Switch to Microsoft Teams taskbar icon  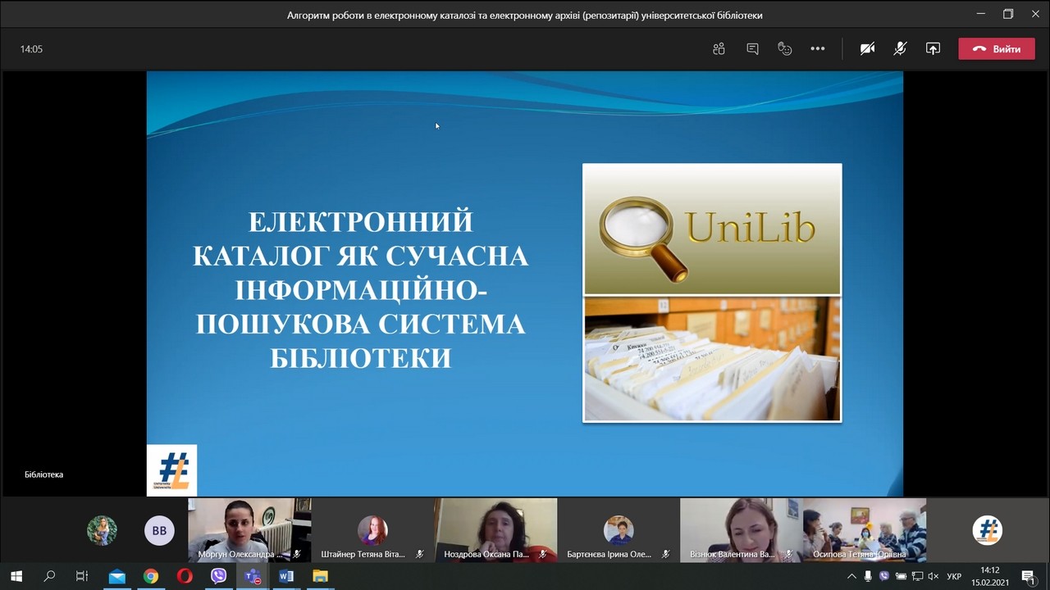tap(253, 576)
